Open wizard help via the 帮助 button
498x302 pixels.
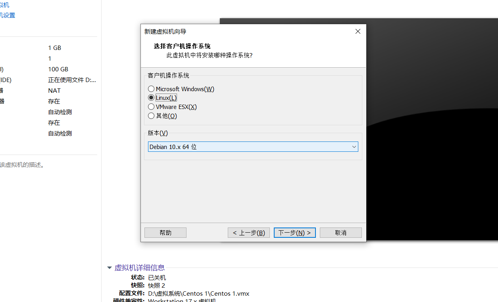[x=165, y=233]
